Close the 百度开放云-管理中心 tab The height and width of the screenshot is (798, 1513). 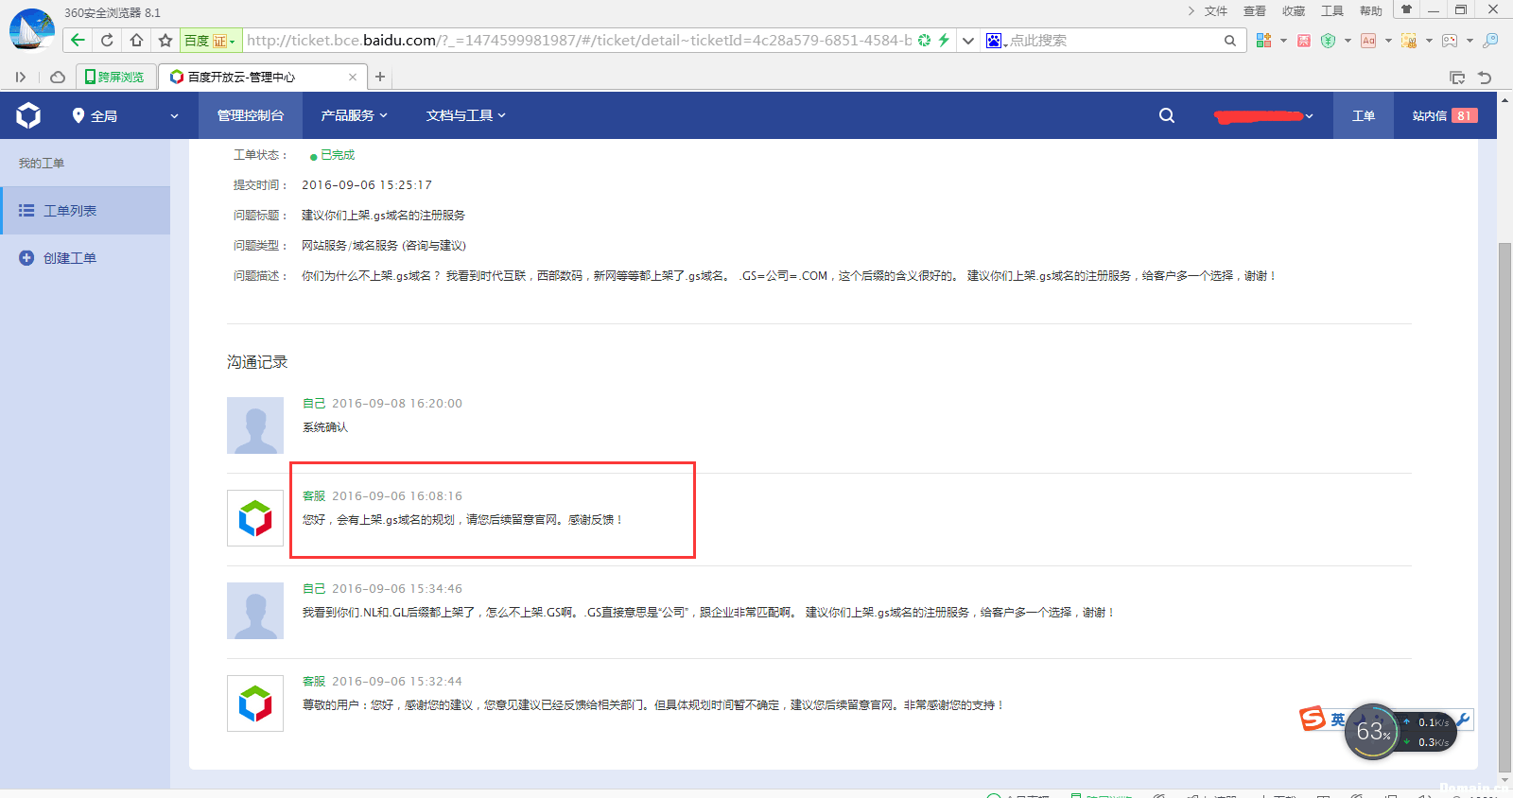pos(353,78)
